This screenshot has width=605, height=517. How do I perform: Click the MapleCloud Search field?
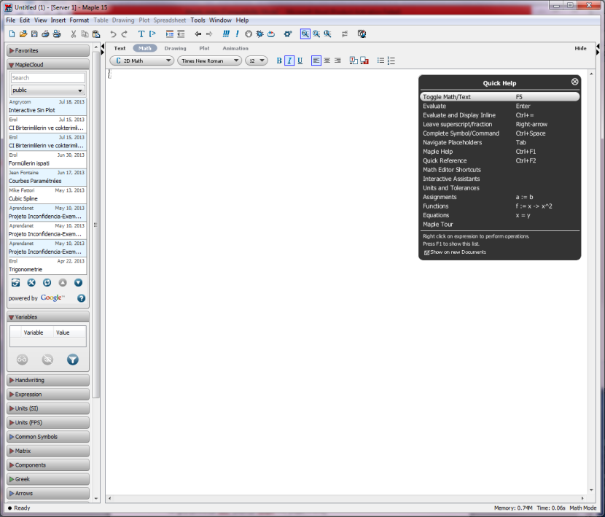pyautogui.click(x=48, y=78)
